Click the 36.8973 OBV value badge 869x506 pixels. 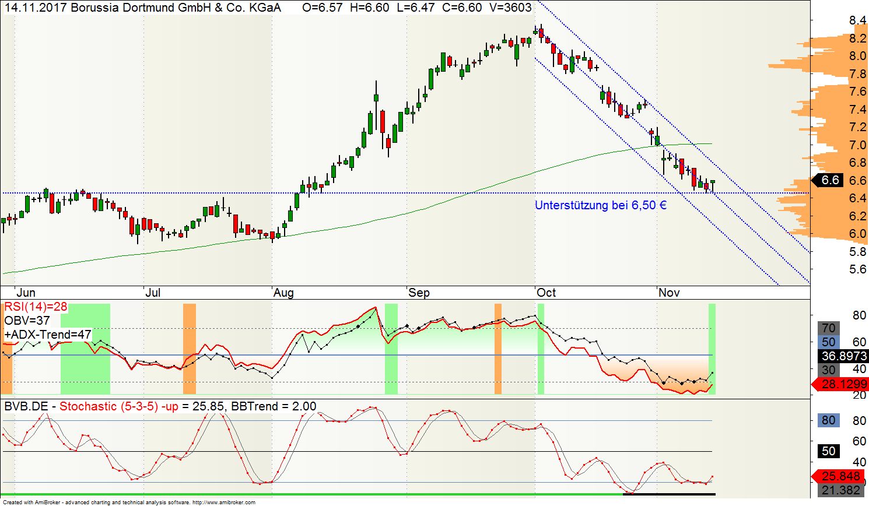845,356
